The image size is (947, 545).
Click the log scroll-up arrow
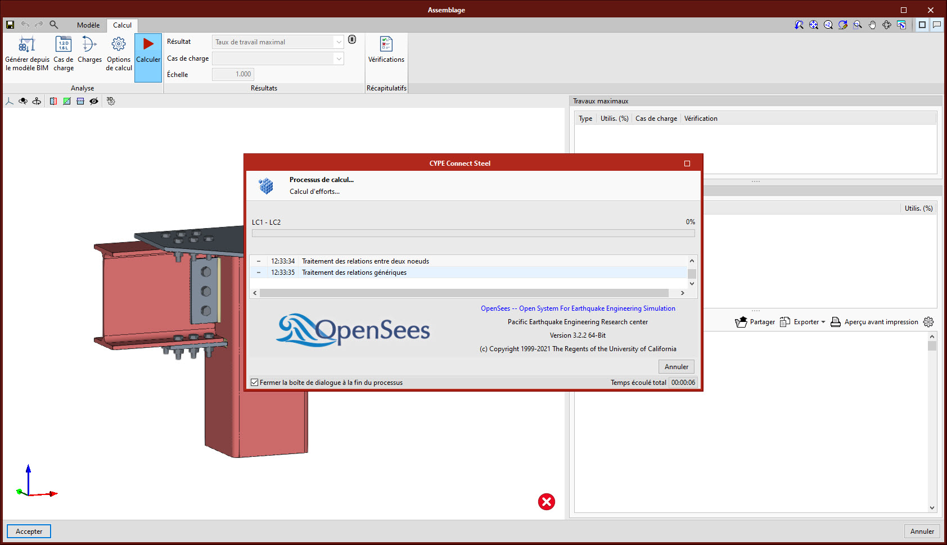(692, 261)
